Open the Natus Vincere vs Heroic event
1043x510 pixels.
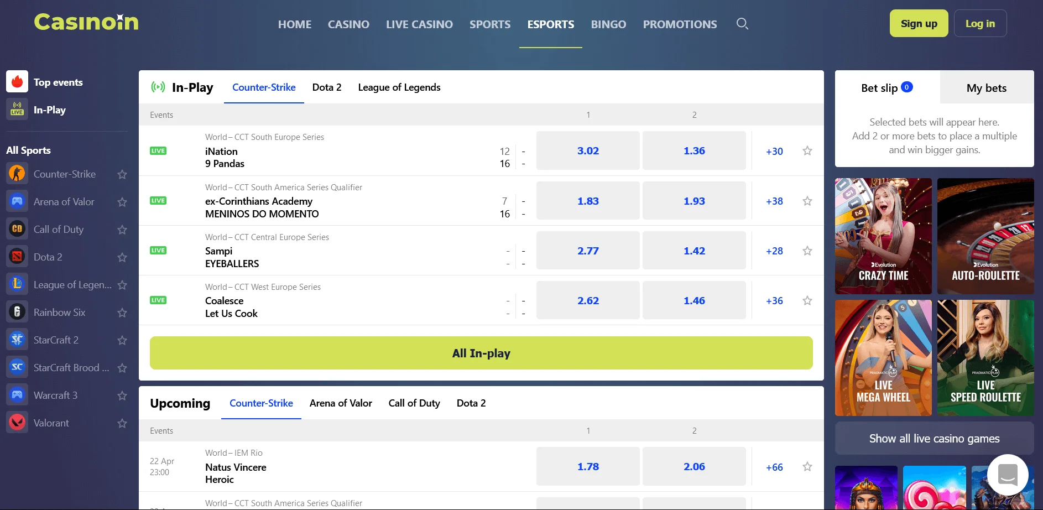[236, 473]
